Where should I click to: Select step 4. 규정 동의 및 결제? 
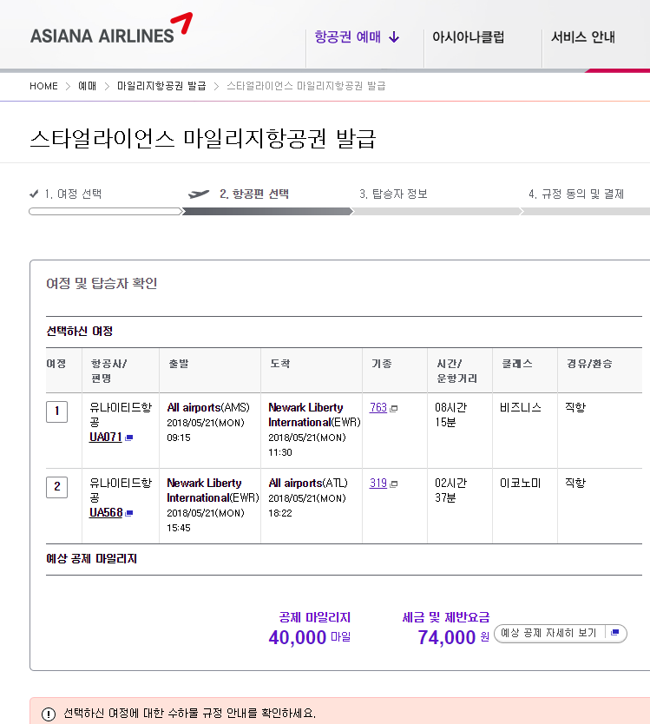point(576,194)
